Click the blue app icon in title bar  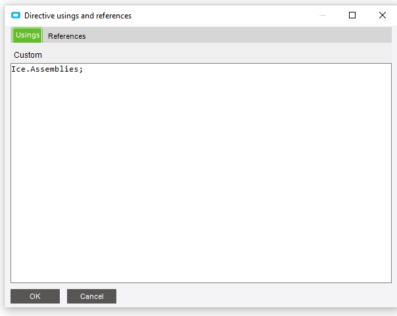coord(16,15)
